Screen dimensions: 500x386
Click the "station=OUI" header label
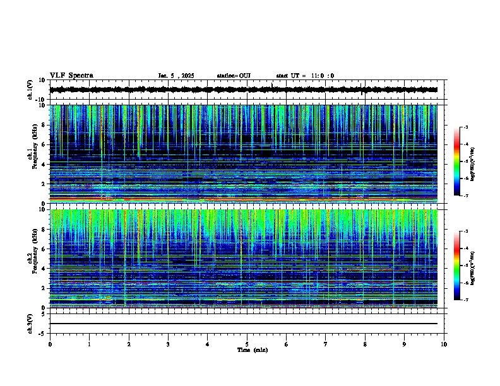coord(234,76)
